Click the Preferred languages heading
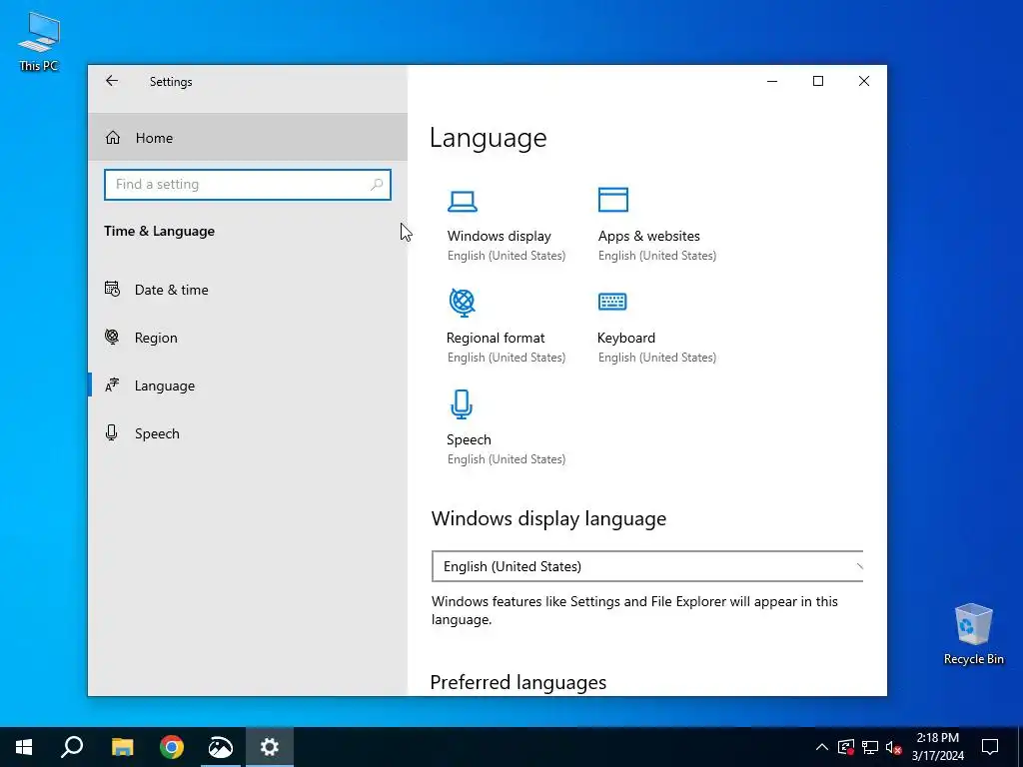Viewport: 1023px width, 767px height. click(518, 682)
